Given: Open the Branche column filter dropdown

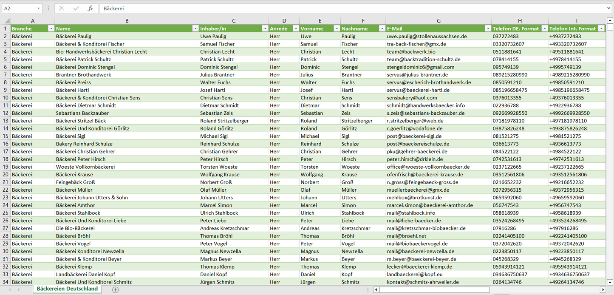Looking at the screenshot, I should 51,28.
